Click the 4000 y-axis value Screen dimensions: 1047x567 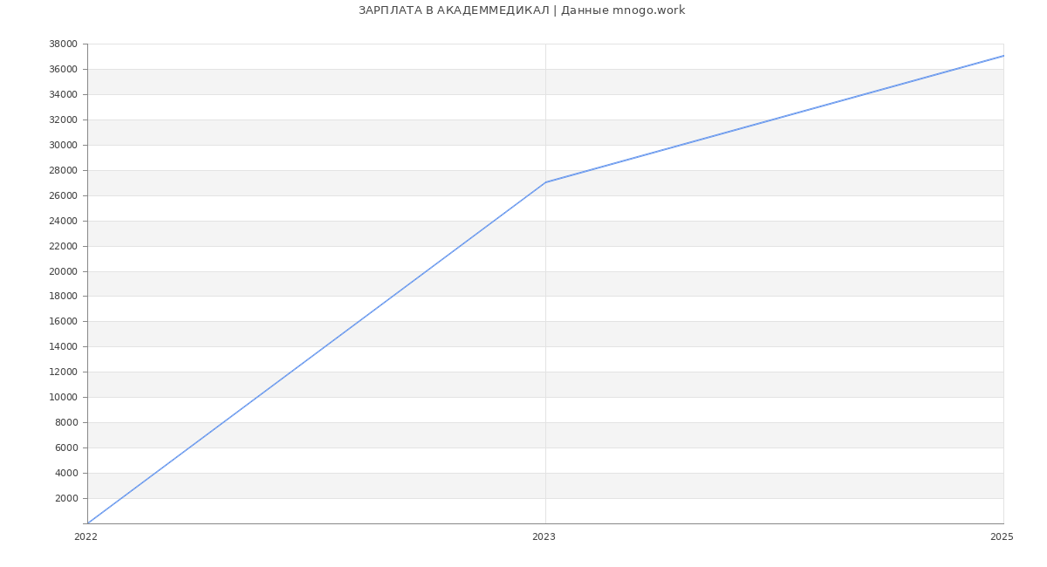[x=65, y=474]
